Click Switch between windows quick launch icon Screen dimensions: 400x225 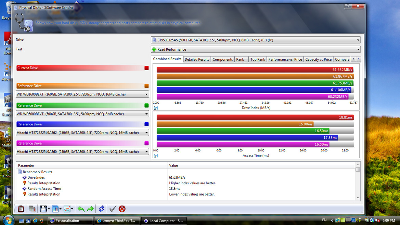[x=28, y=221]
